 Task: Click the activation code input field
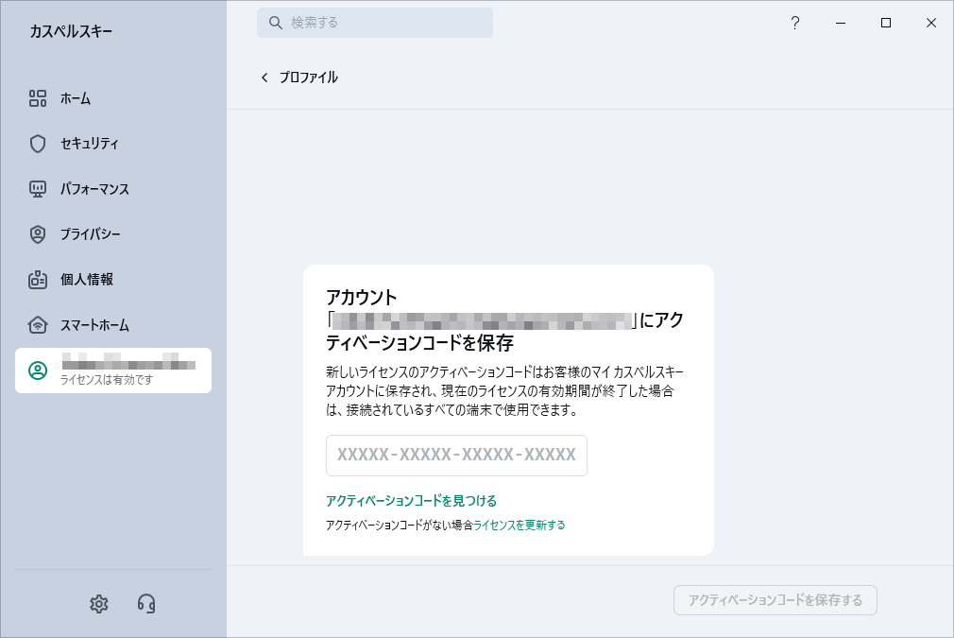tap(456, 456)
